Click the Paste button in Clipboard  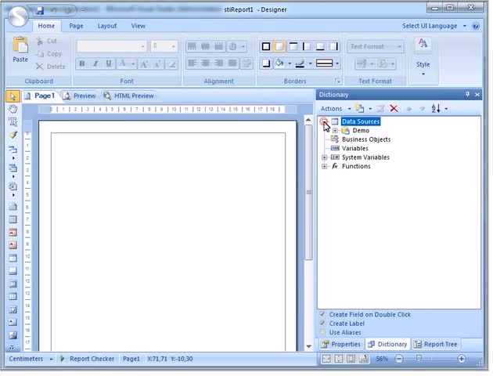click(20, 49)
